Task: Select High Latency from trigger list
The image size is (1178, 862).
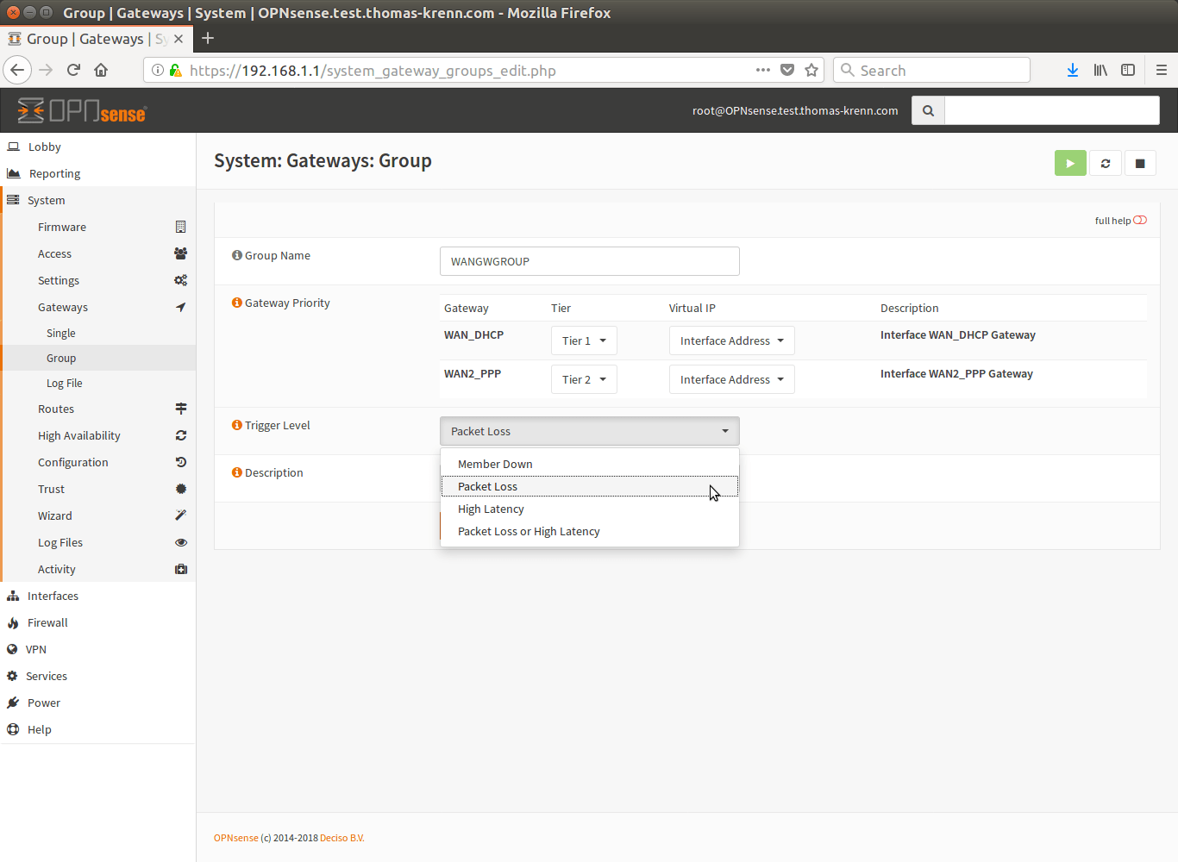Action: coord(491,509)
